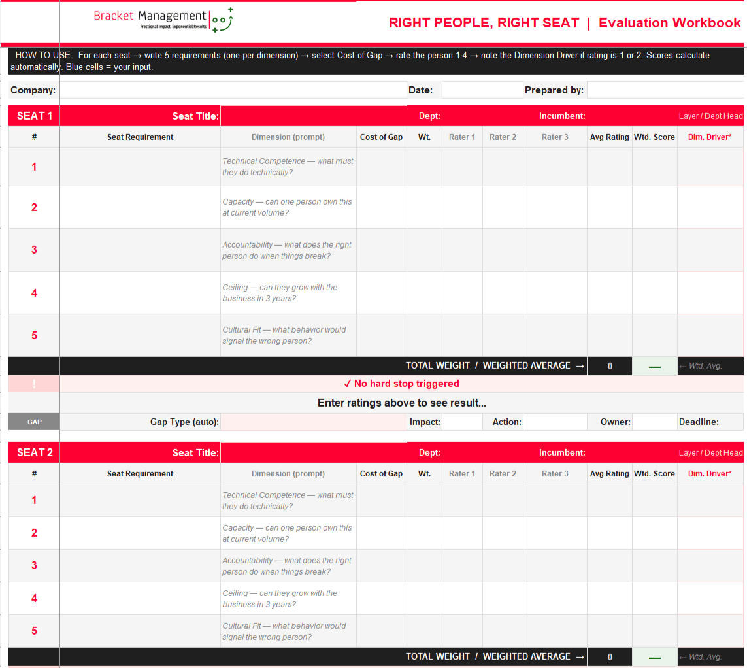747x668 pixels.
Task: Select the Impact input cell
Action: pyautogui.click(x=462, y=422)
